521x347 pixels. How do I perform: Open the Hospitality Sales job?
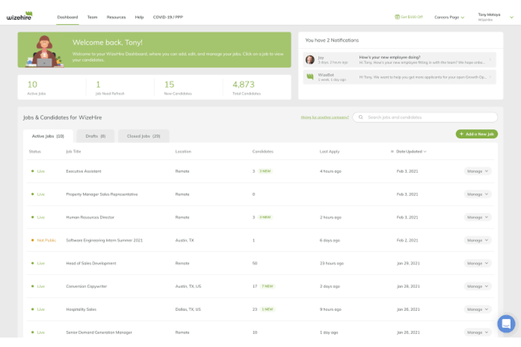tap(81, 309)
